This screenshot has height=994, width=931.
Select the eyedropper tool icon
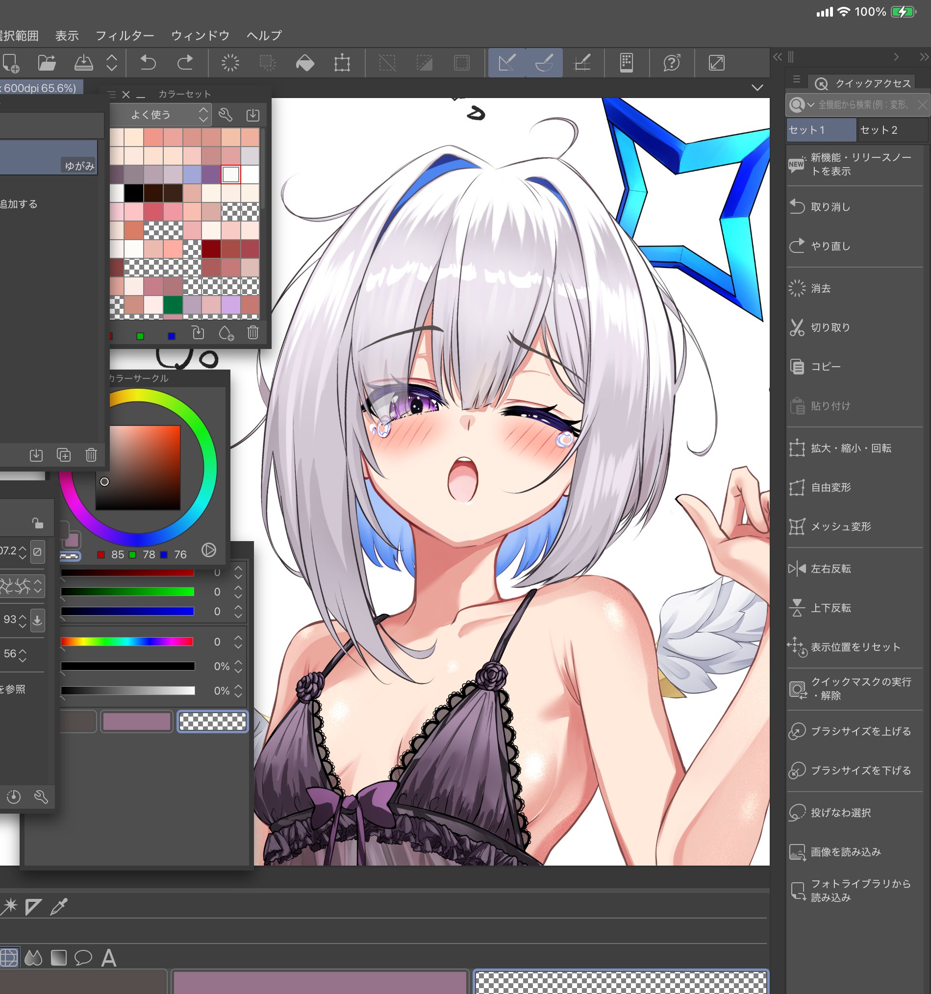(59, 906)
